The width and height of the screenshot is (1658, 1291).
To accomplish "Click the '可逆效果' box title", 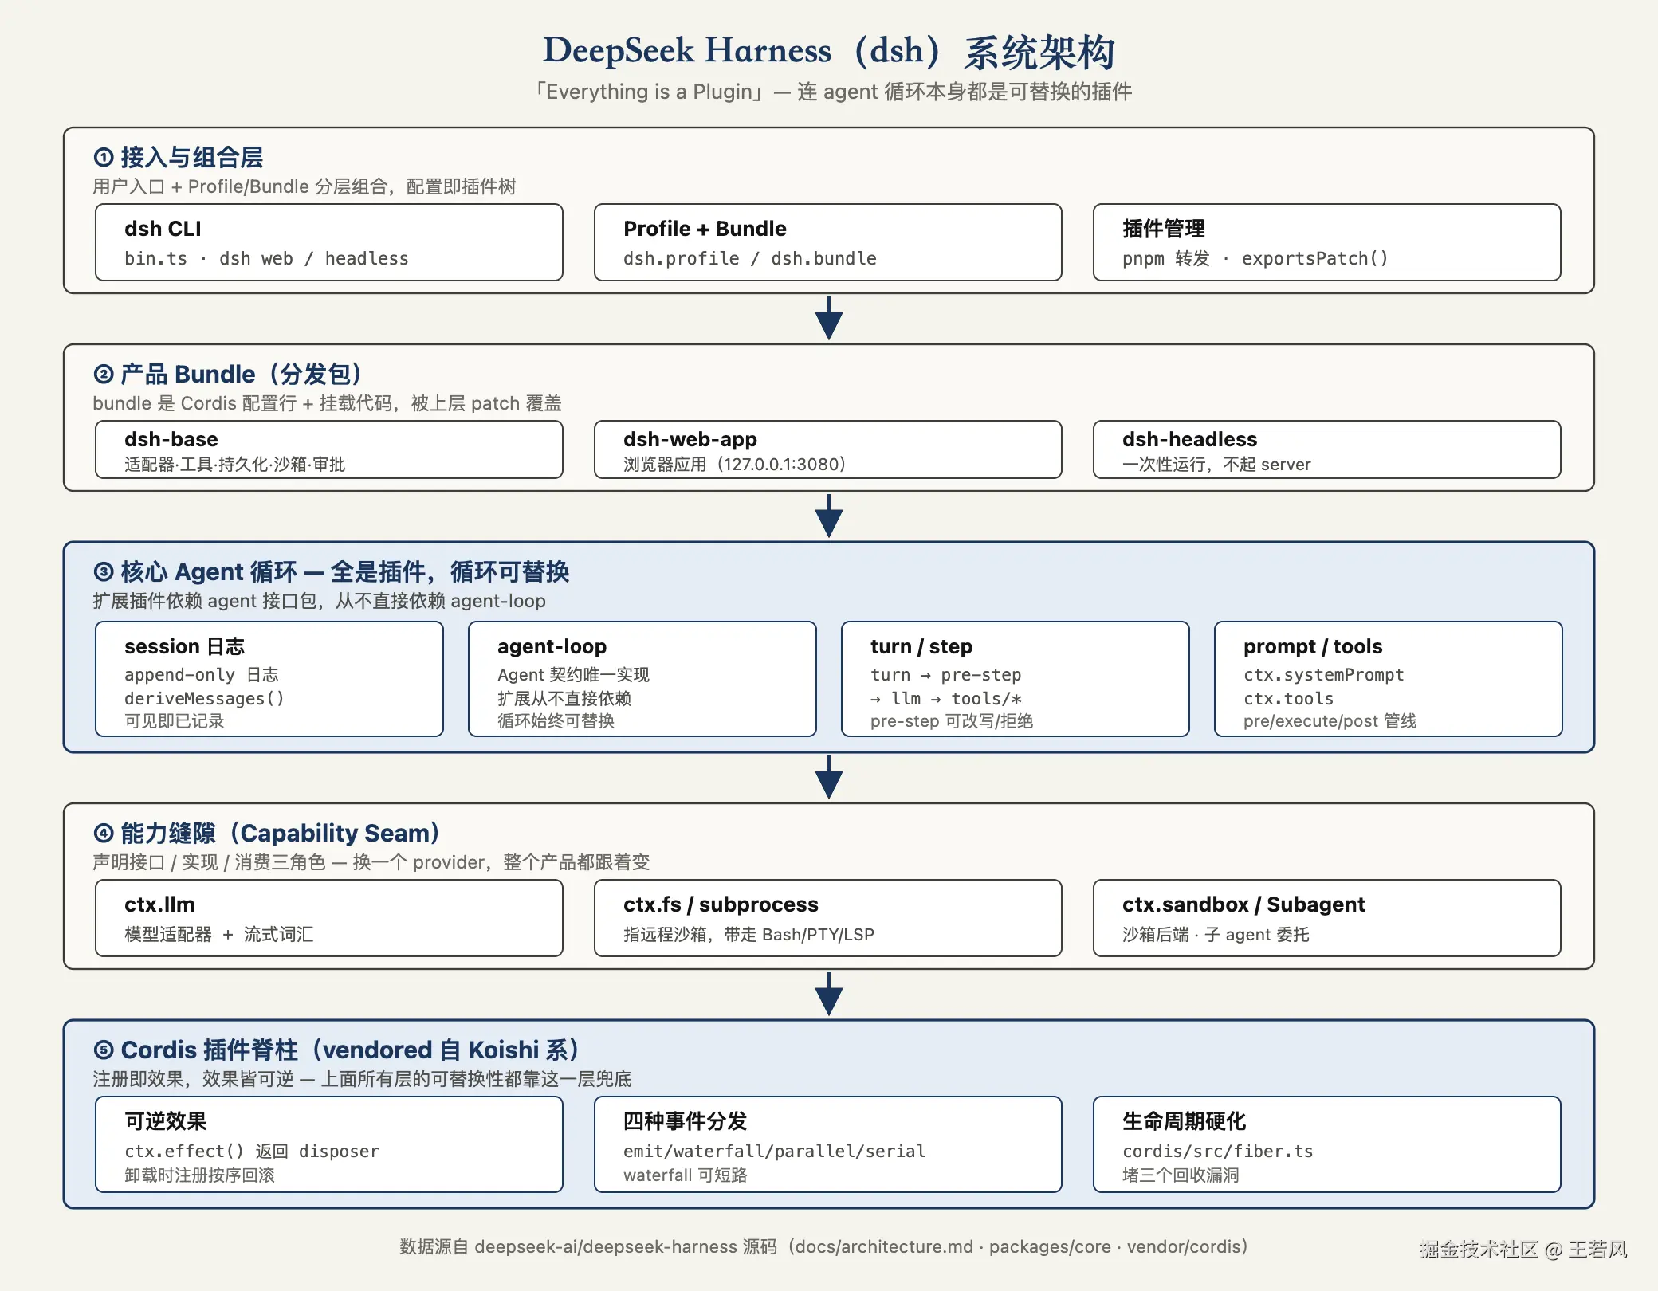I will 166,1121.
